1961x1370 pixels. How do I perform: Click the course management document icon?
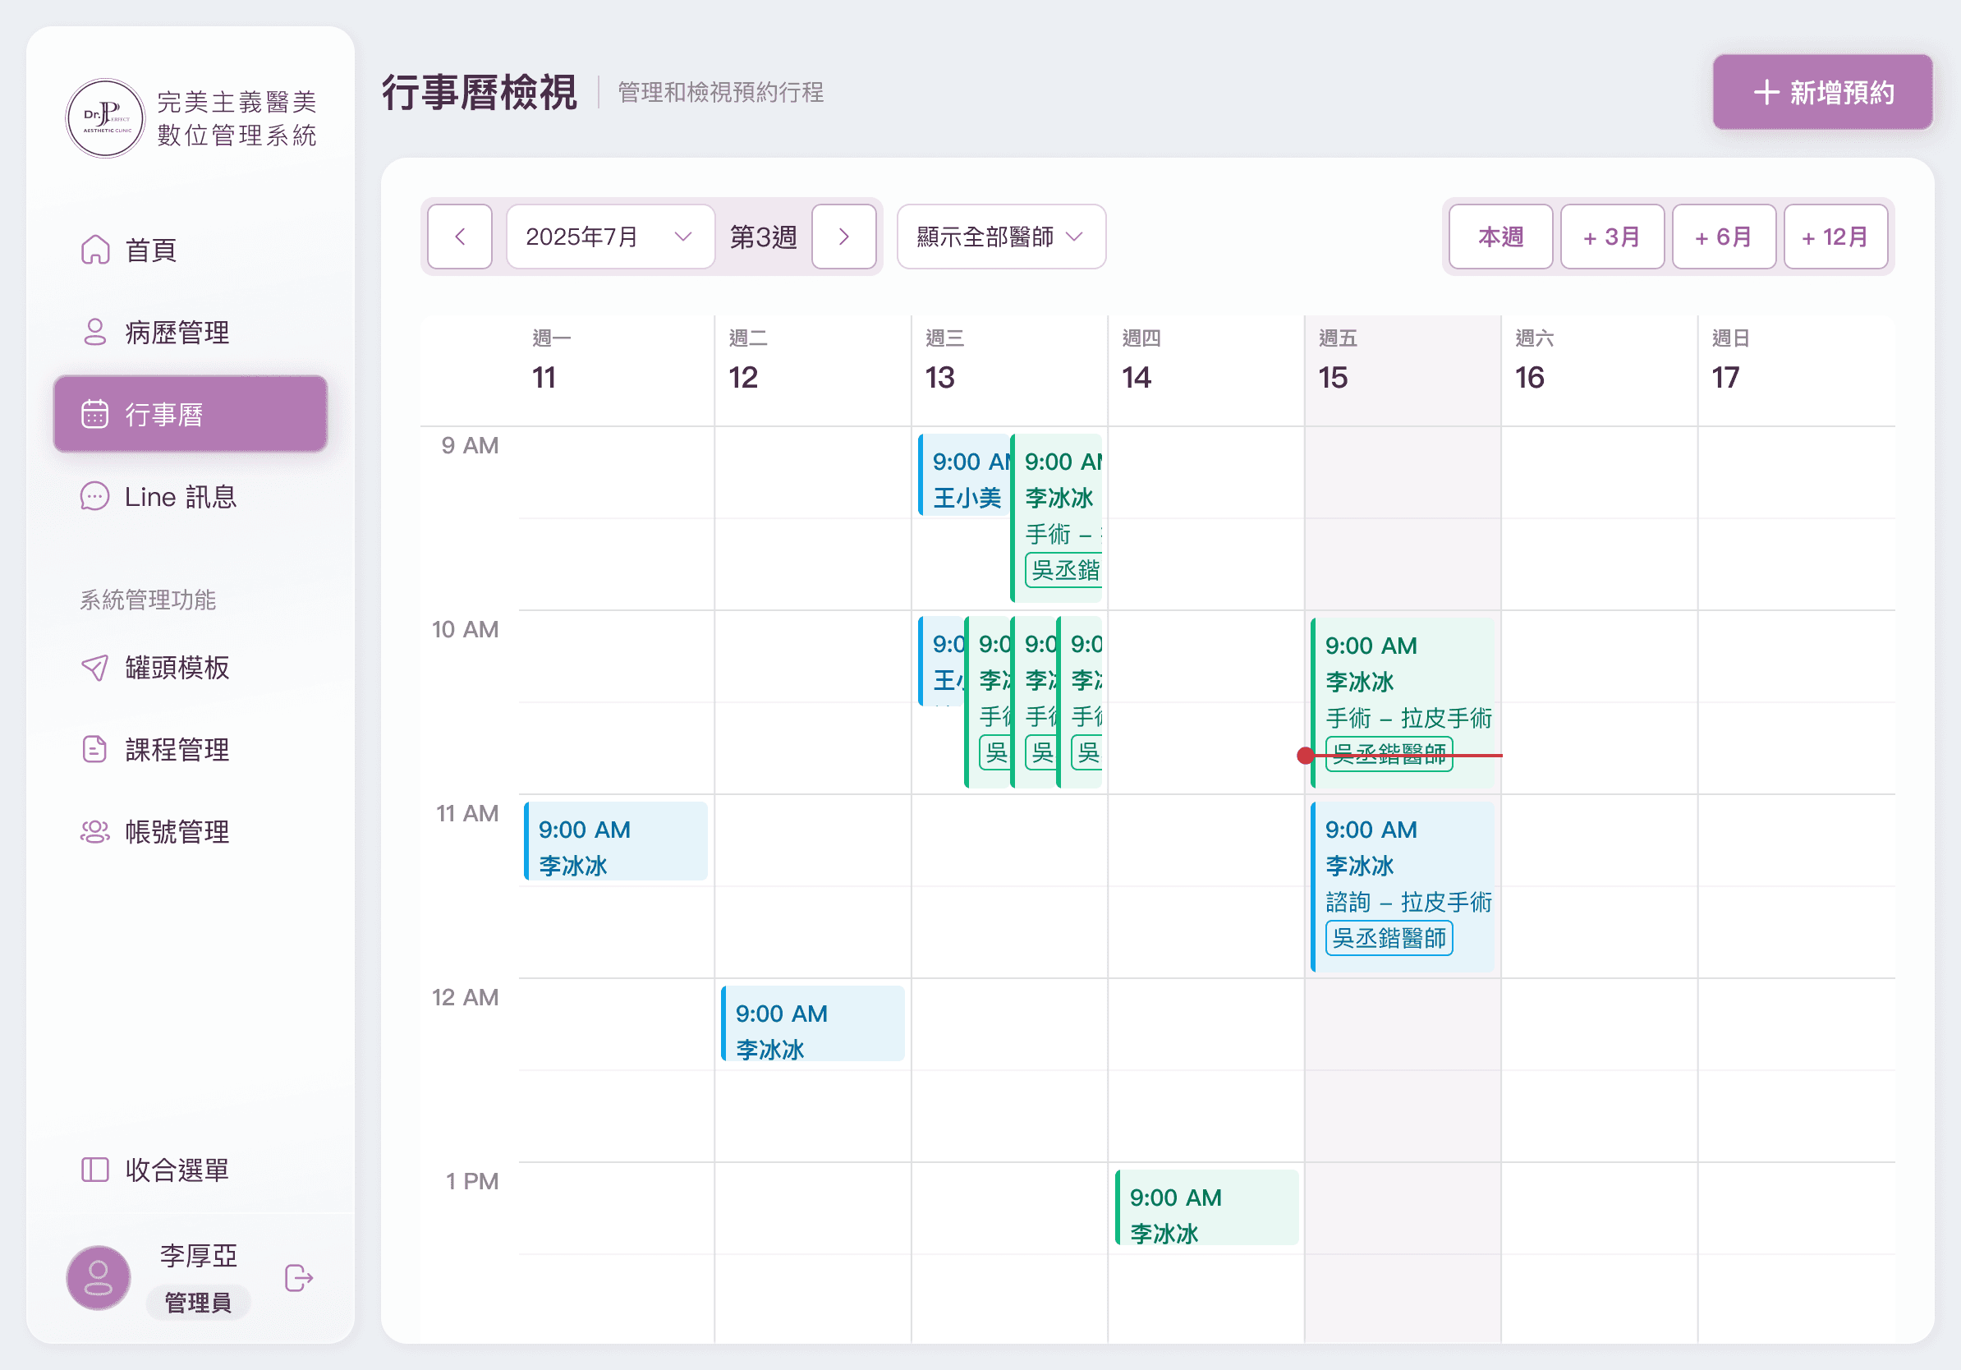tap(94, 749)
